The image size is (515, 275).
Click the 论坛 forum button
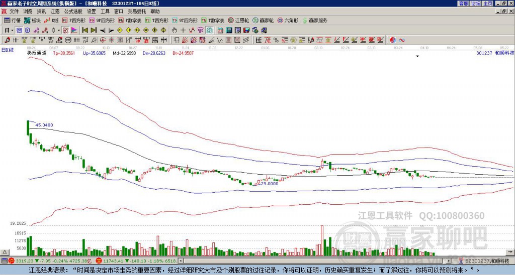click(x=475, y=4)
